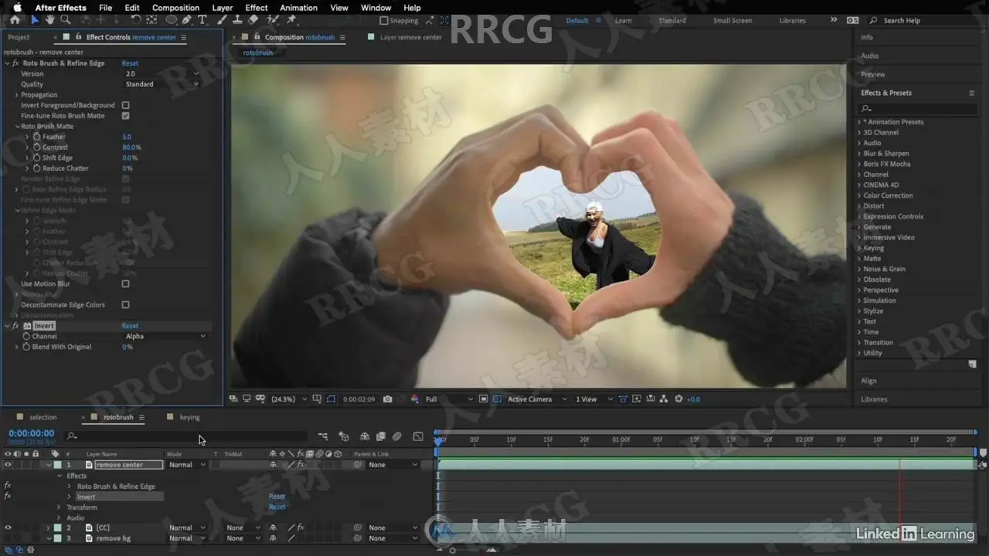Reset the Invert effect

point(130,326)
